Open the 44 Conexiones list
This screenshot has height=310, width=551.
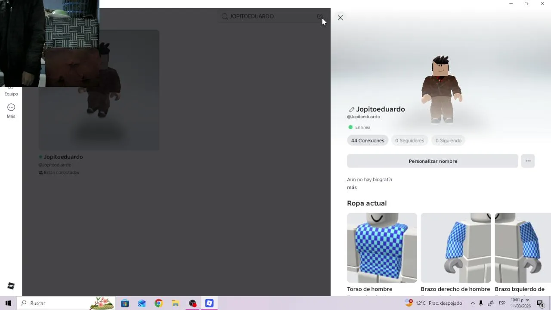click(368, 140)
